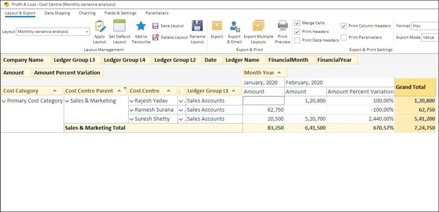Click the Rename Layout floppy disk icon
439x212 pixels.
(x=197, y=26)
